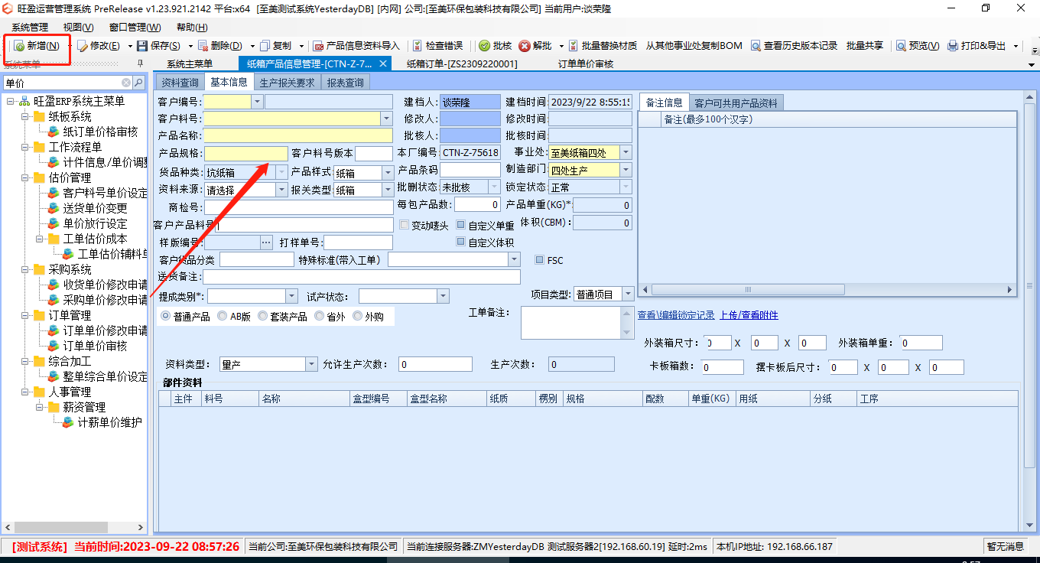Screen dimensions: 1040x563
Task: Open the 项目类型 dropdown
Action: pos(628,294)
